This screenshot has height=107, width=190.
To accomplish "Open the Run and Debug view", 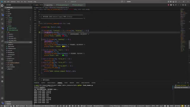I will click(2, 19).
